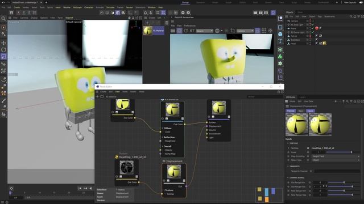The width and height of the screenshot is (364, 204).
Task: Select the Displacement node in Node Editor
Action: tap(174, 180)
